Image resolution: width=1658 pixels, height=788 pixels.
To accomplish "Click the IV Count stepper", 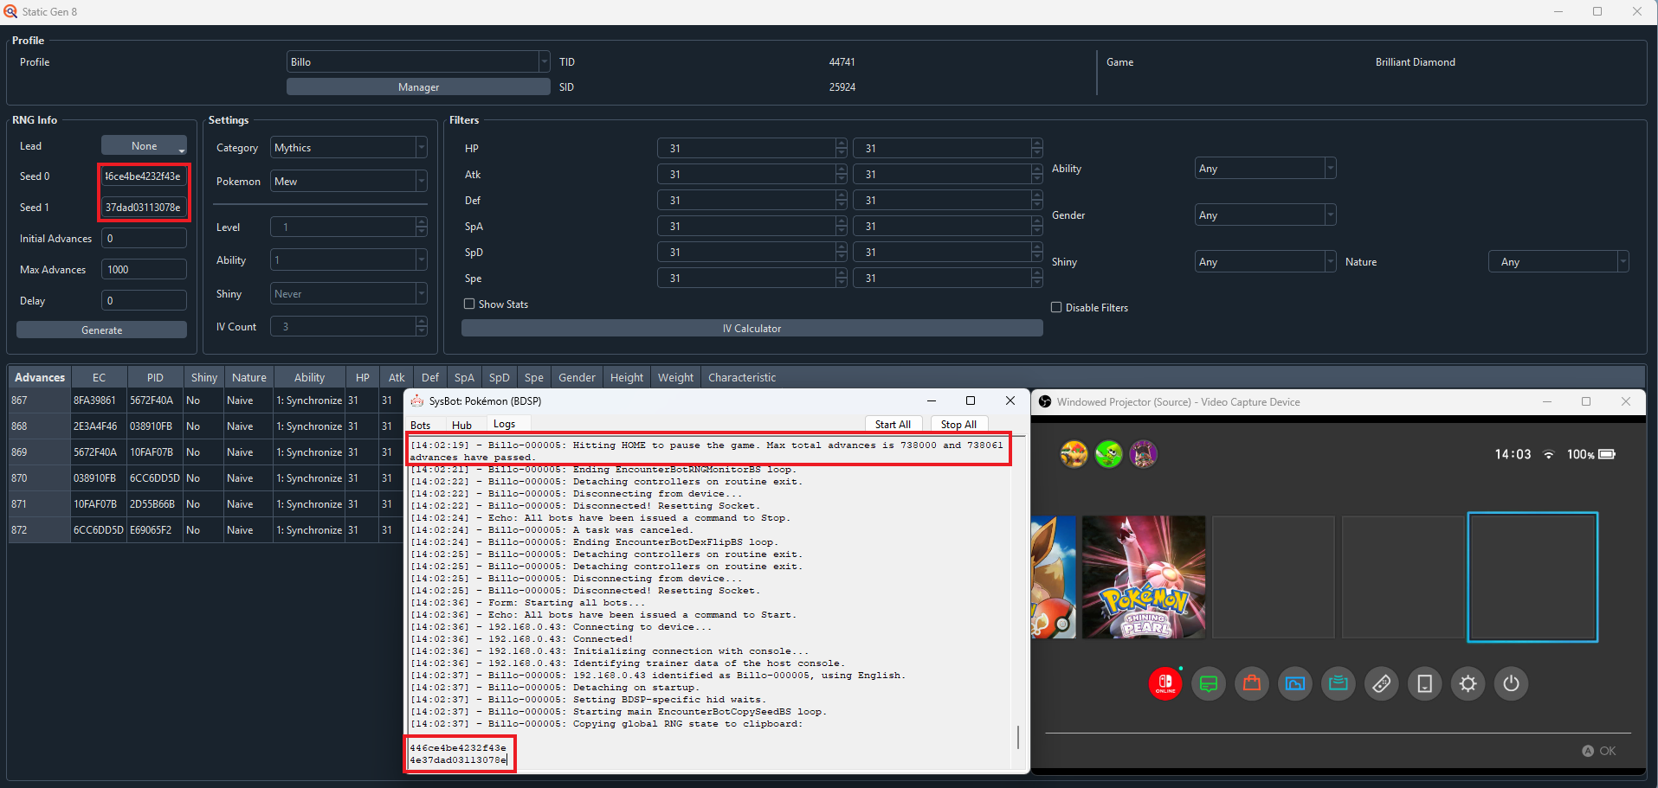I will (421, 326).
